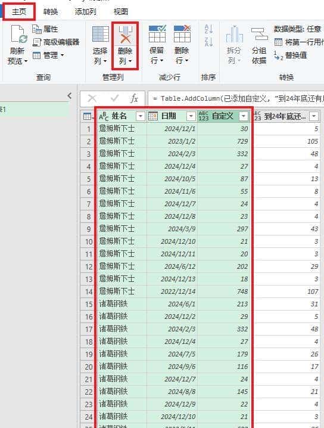Image resolution: width=324 pixels, height=428 pixels.
Task: Open the 数据类型 data type selector
Action: click(298, 29)
